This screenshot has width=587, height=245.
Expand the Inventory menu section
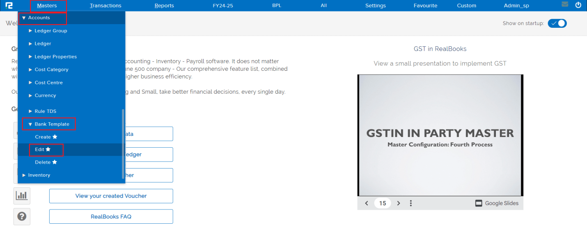[x=39, y=175]
